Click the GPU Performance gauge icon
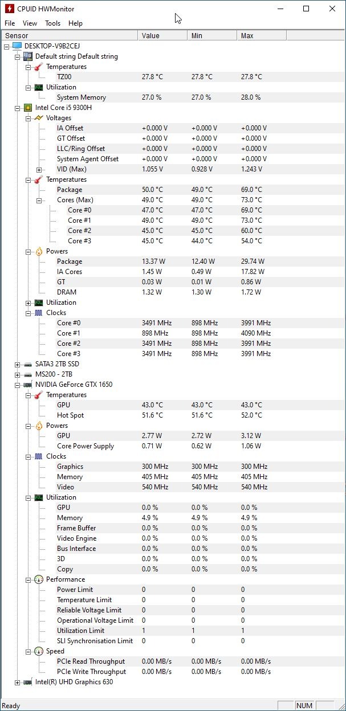 click(x=39, y=579)
